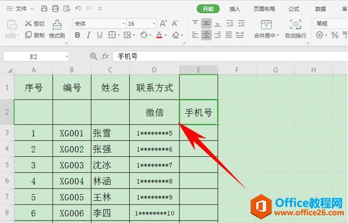The width and height of the screenshot is (348, 223).
Task: Click the formula bar containing 手机号
Action: [230, 57]
